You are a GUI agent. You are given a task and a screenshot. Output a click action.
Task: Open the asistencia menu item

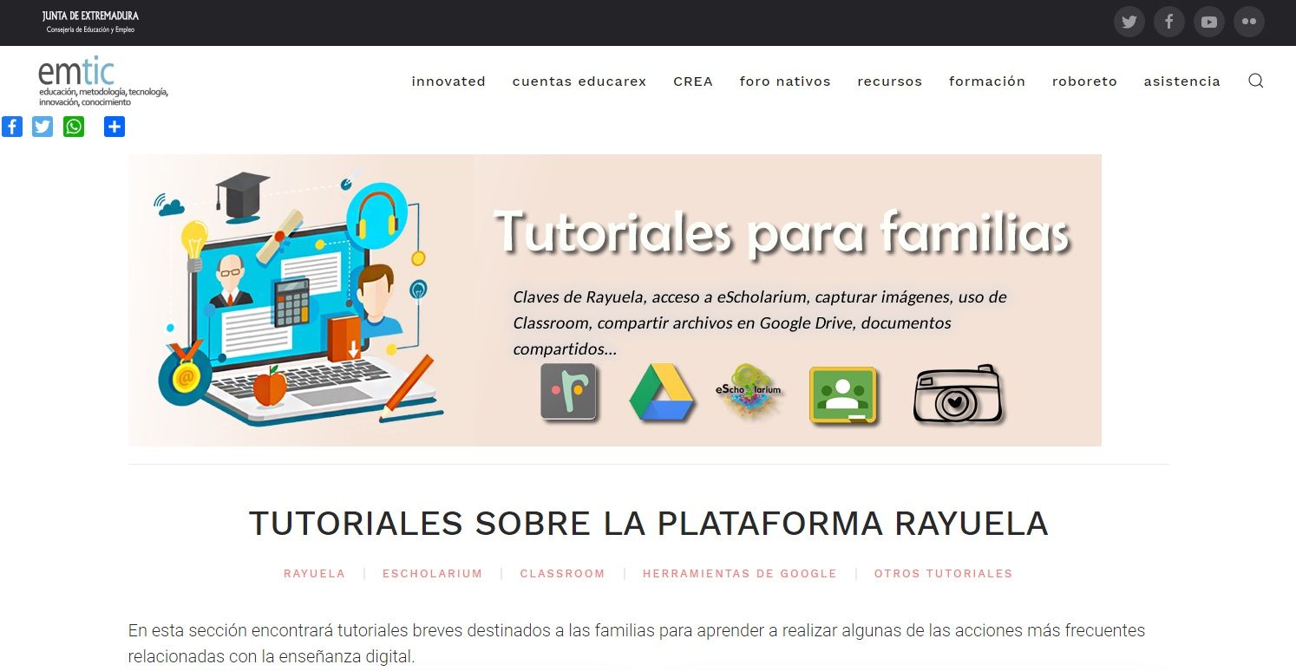[x=1182, y=81]
